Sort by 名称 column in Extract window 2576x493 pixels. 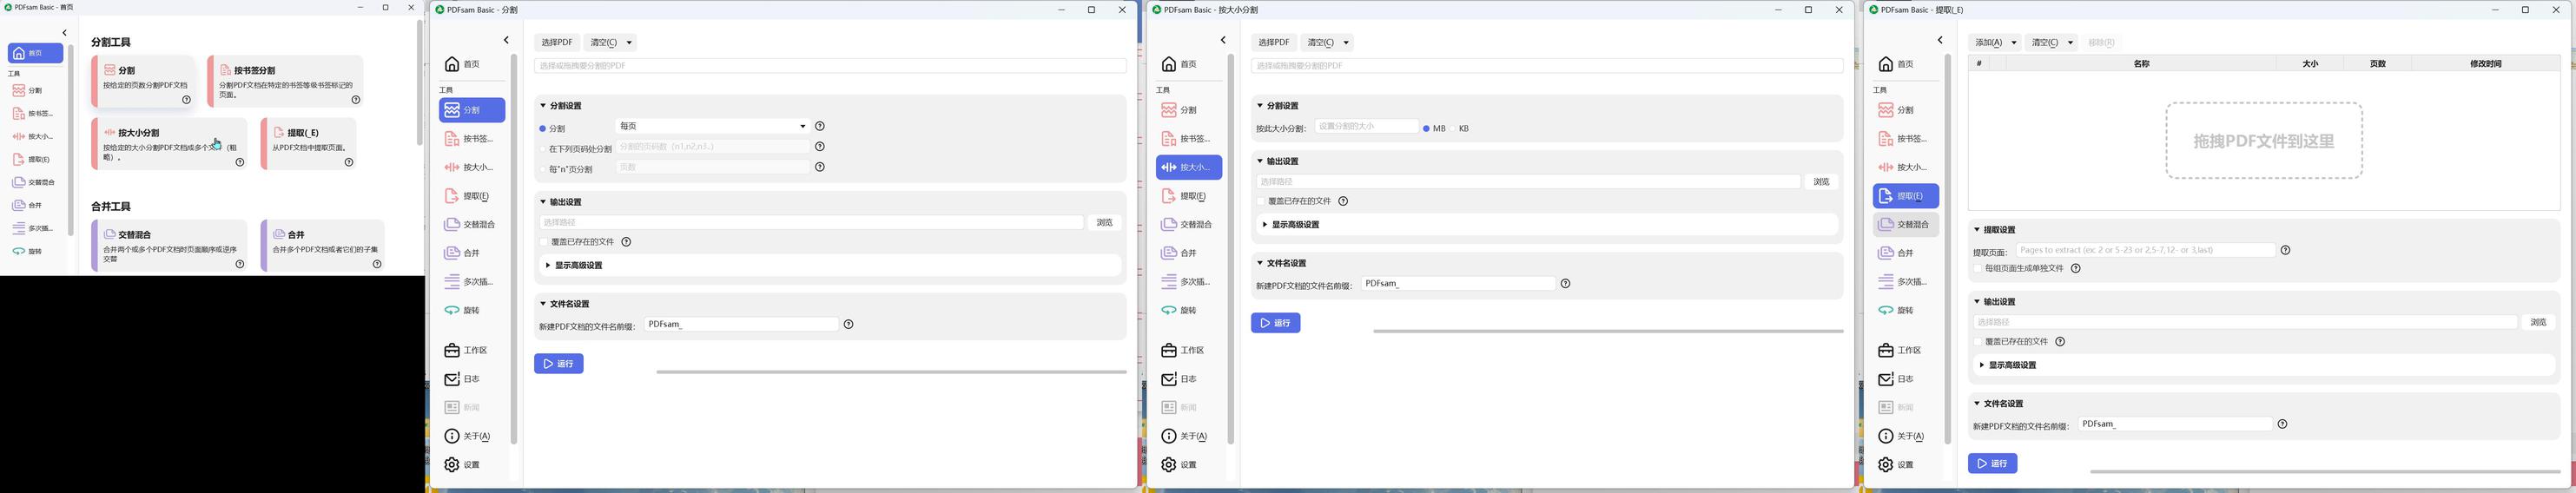[2141, 64]
